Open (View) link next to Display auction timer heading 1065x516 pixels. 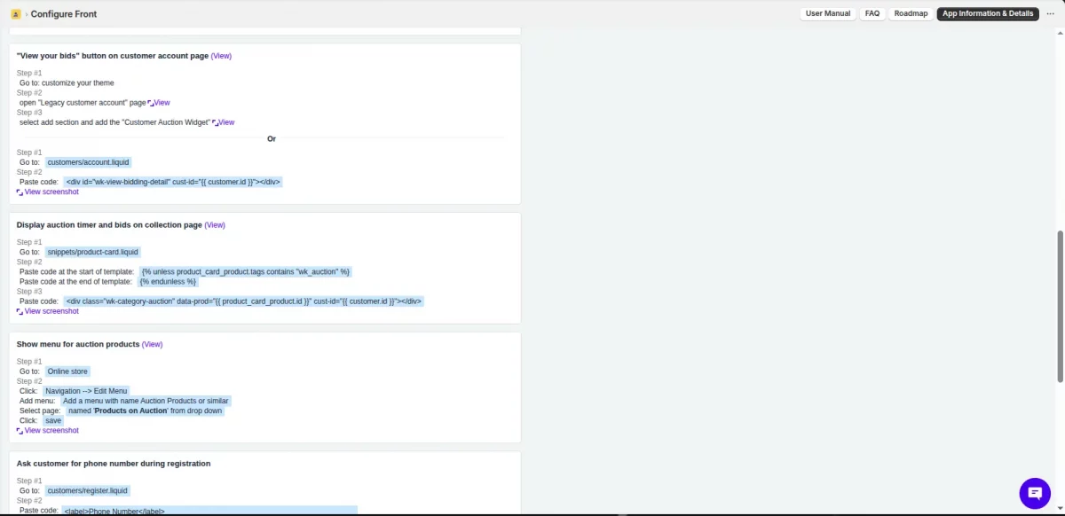[215, 225]
